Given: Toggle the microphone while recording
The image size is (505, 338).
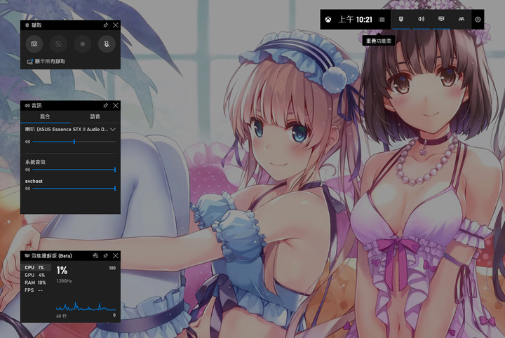Looking at the screenshot, I should (107, 43).
